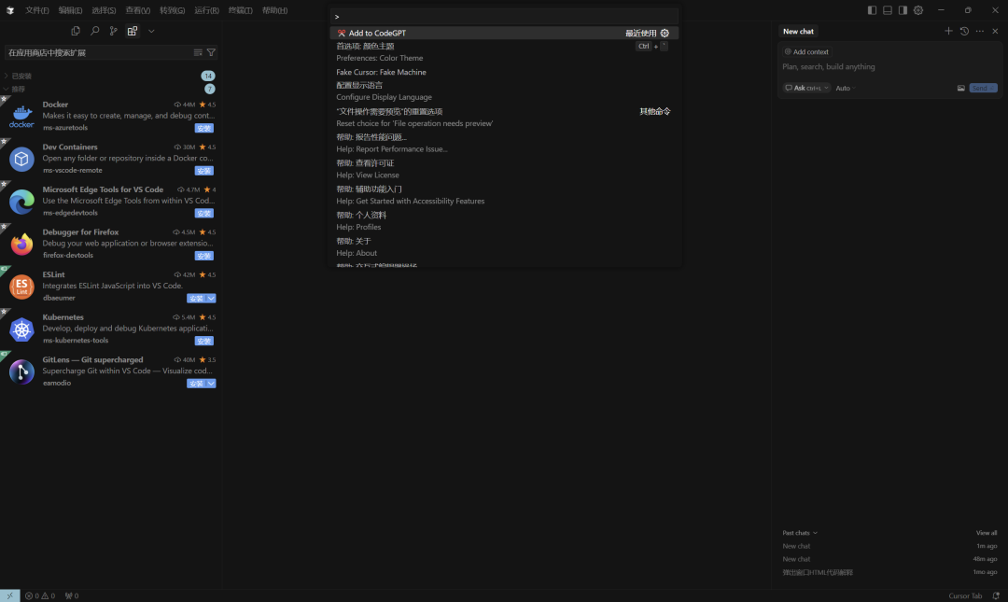
Task: Select Help: Profiles command
Action: [x=504, y=220]
